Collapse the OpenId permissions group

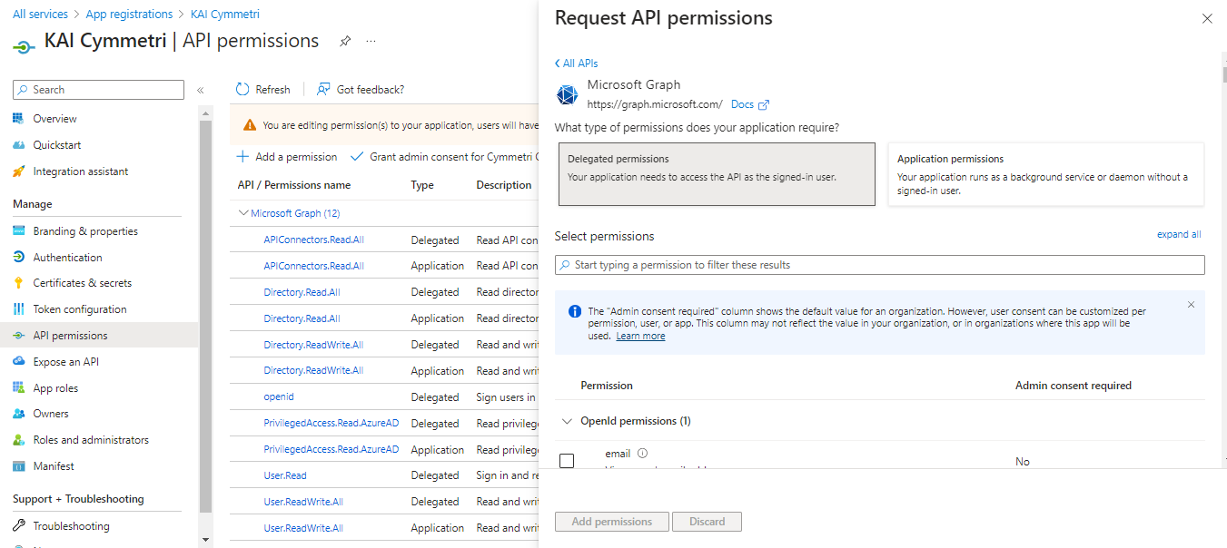tap(568, 421)
